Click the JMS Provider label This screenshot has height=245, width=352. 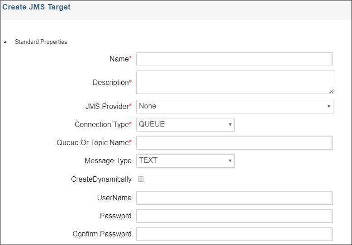pyautogui.click(x=104, y=107)
